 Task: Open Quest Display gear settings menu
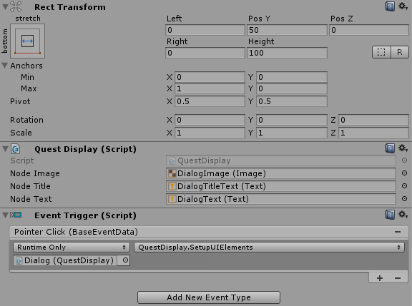pyautogui.click(x=403, y=148)
